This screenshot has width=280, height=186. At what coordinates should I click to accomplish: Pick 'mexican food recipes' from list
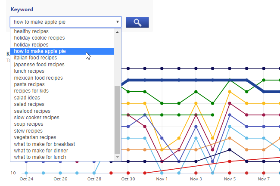38,78
